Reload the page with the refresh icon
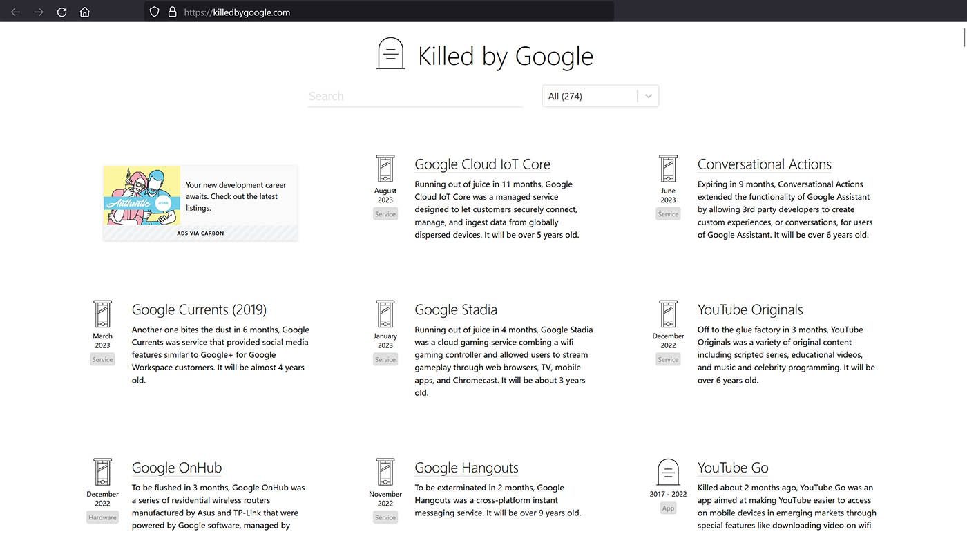The width and height of the screenshot is (967, 534). (61, 12)
